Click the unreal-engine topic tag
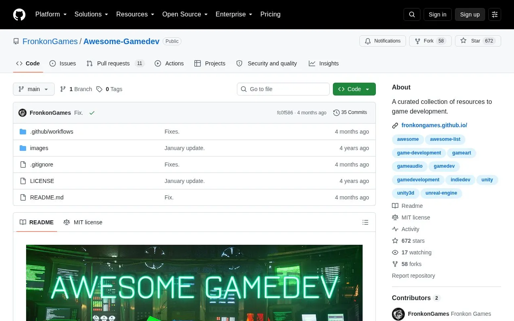 [441, 193]
